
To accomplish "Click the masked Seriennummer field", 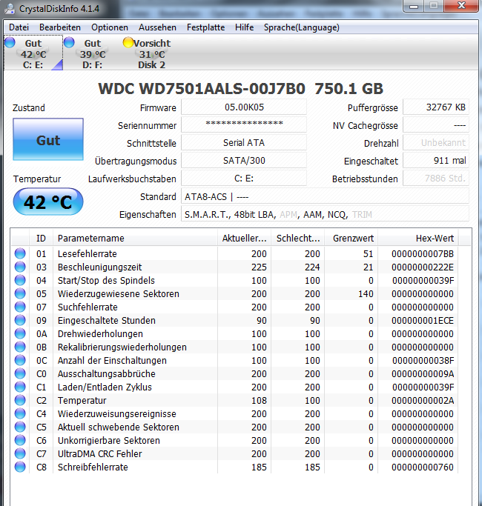I will [244, 124].
